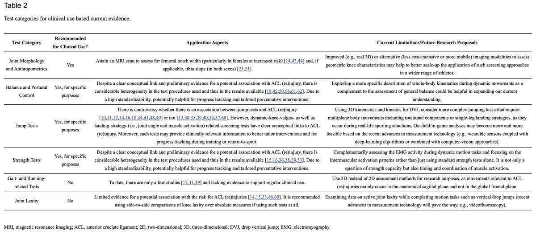Click 'Yes' in the Joint Morphology row
The image size is (536, 235).
[x=70, y=65]
